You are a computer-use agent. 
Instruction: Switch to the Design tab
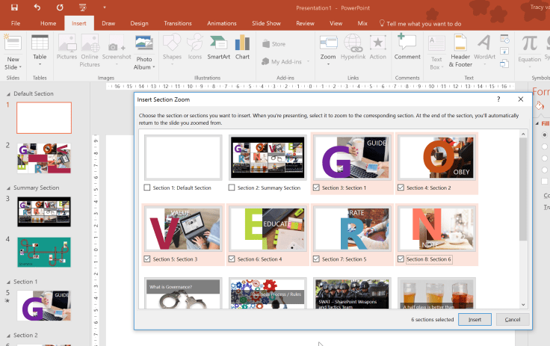point(139,23)
